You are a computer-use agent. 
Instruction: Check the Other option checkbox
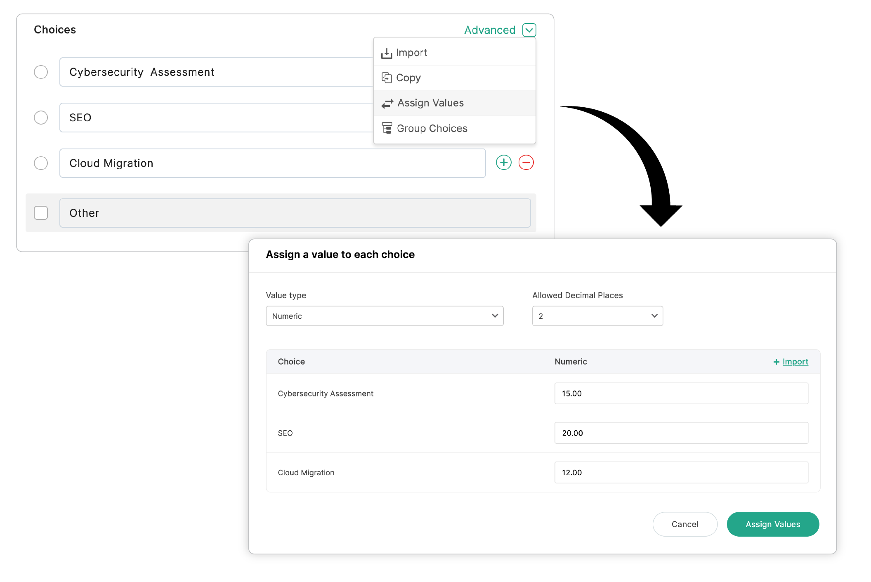tap(41, 213)
